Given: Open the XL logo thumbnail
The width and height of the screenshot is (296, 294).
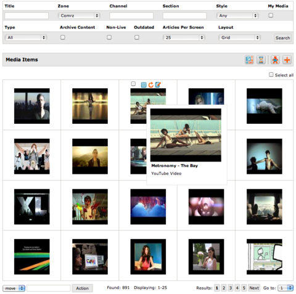Looking at the screenshot, I should point(32,206).
